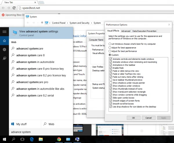Image resolution: width=174 pixels, height=143 pixels.
Task: Check Show shadows under mouse pointer
Action: (x=111, y=83)
